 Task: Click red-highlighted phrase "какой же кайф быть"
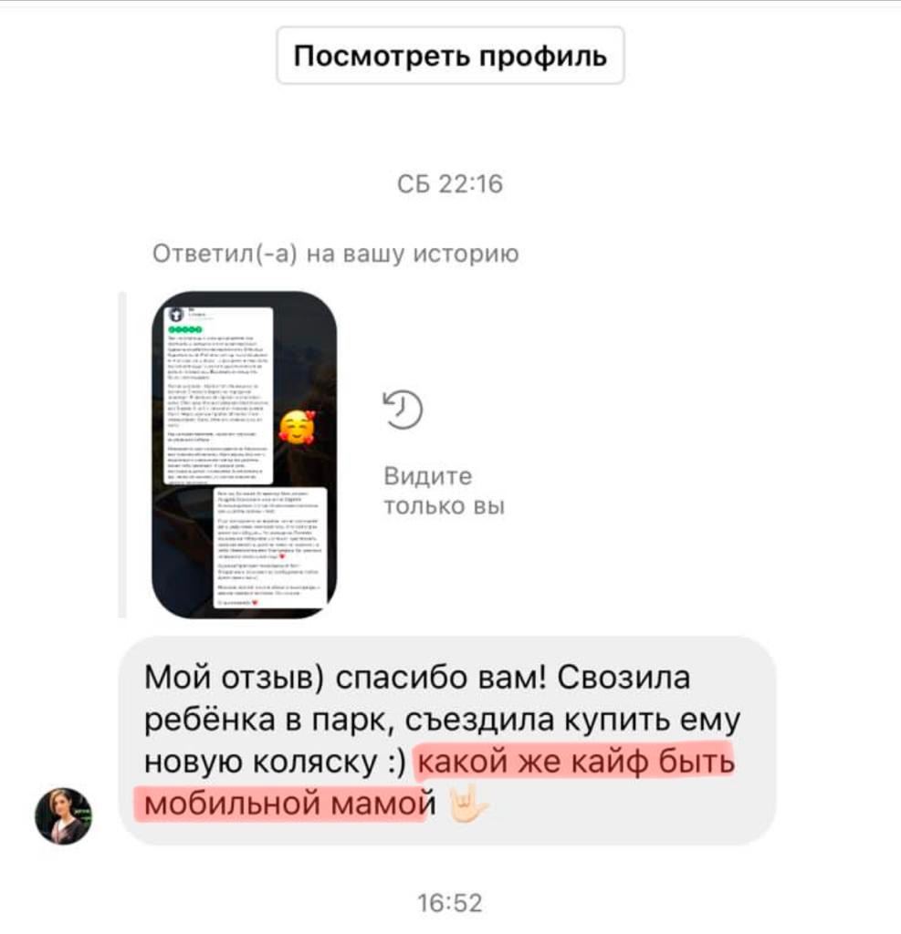tap(576, 762)
